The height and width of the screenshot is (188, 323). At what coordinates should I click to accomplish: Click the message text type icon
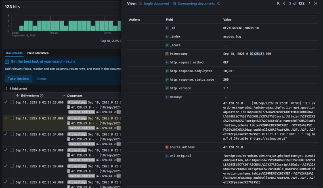click(167, 97)
